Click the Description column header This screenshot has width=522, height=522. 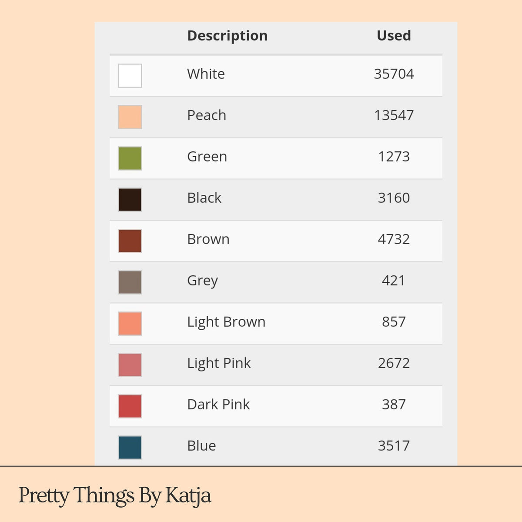coord(227,36)
